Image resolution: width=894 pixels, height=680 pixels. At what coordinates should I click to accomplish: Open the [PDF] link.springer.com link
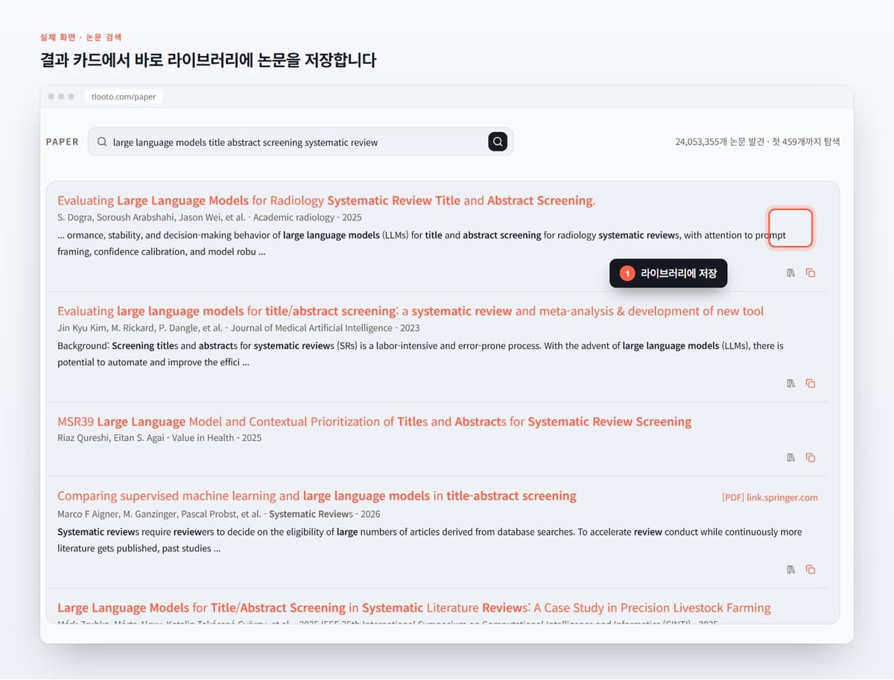[x=770, y=498]
